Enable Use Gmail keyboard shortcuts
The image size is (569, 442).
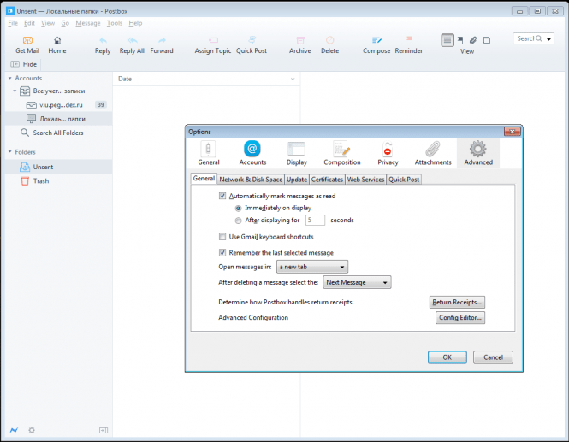(x=222, y=237)
